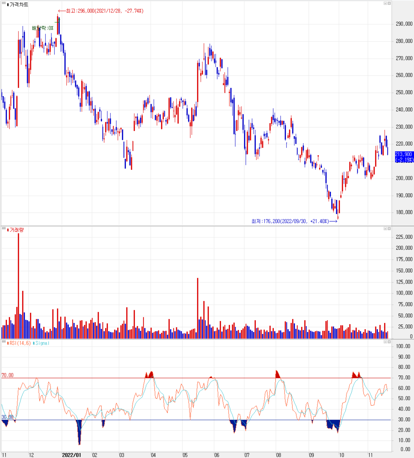414x458 pixels.
Task: Close the 거래량 volume panel
Action: (389, 228)
